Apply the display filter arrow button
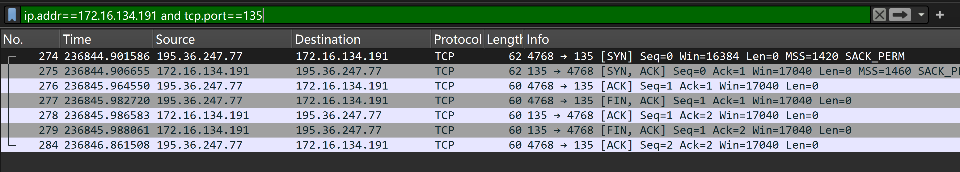Viewport: 960px width, 172px height. (x=900, y=15)
